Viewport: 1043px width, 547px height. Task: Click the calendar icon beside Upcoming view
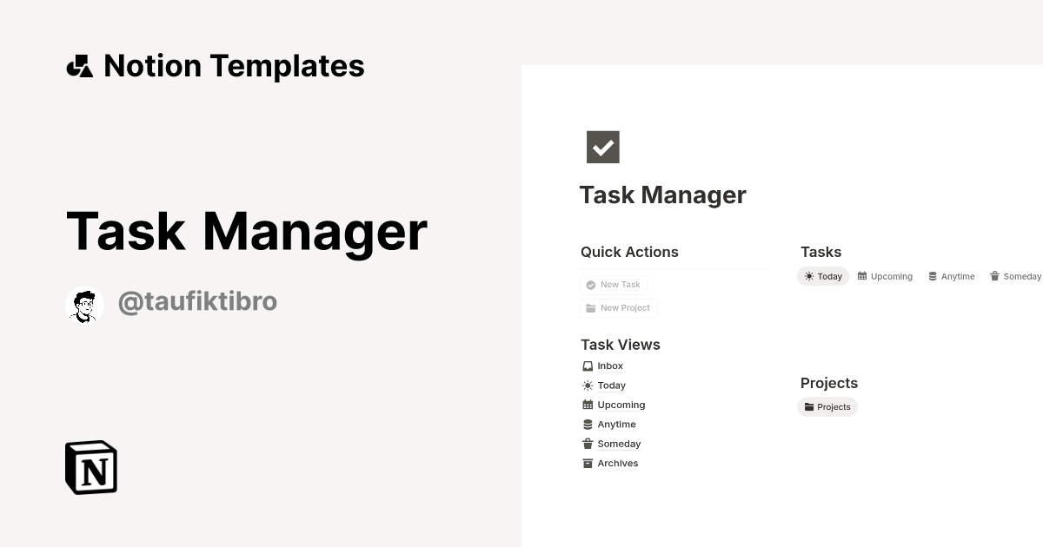coord(588,405)
